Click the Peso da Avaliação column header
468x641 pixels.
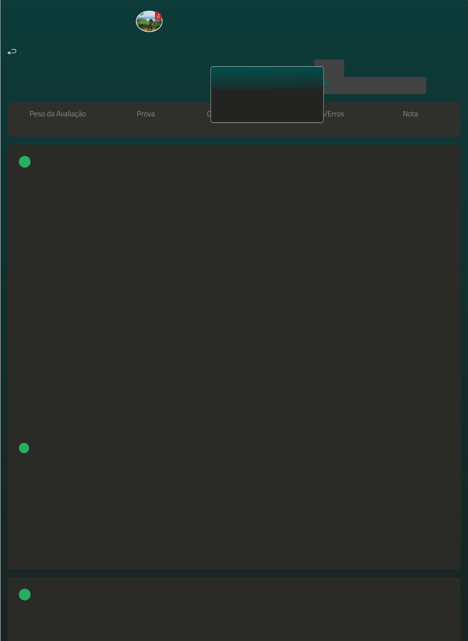58,114
